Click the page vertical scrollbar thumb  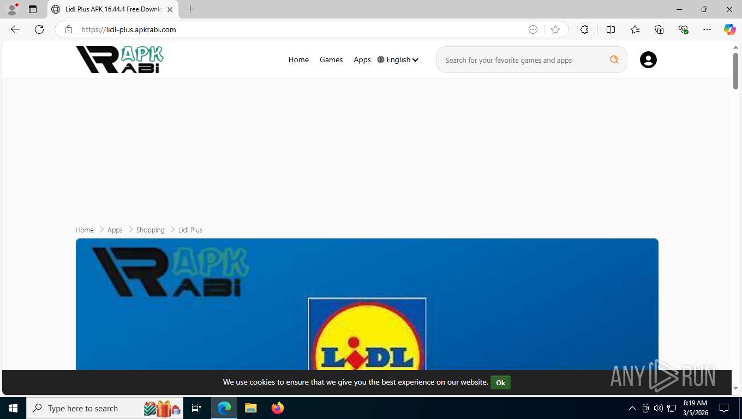[735, 71]
